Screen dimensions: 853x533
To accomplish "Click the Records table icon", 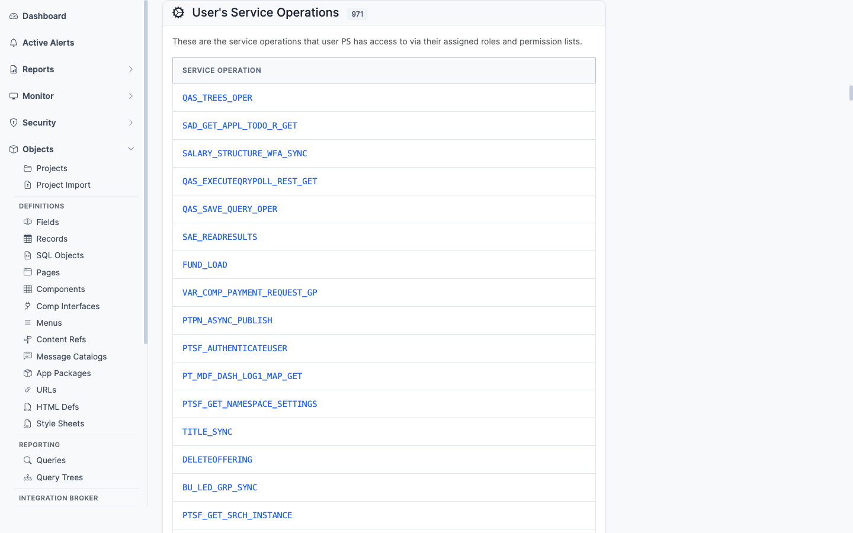I will 28,239.
